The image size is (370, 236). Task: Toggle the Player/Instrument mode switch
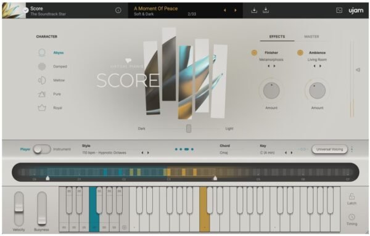42,149
